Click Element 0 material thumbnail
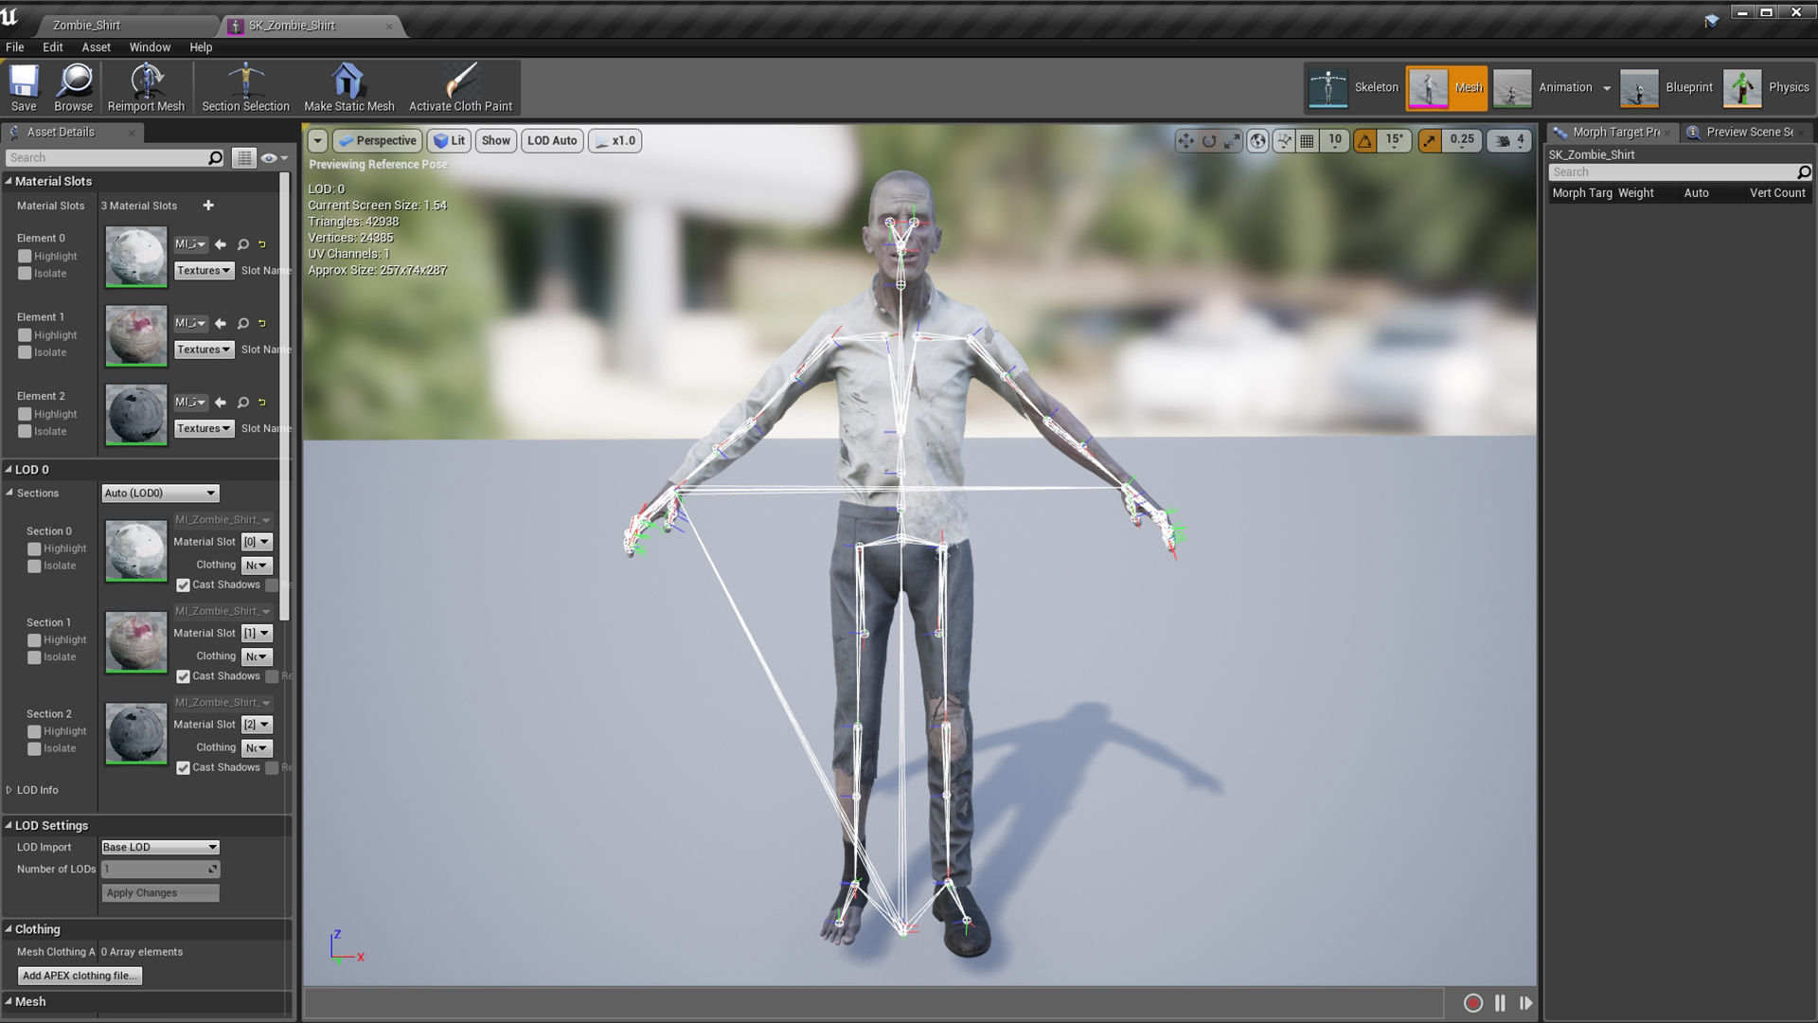Screen dimensions: 1818x1023 pyautogui.click(x=136, y=257)
